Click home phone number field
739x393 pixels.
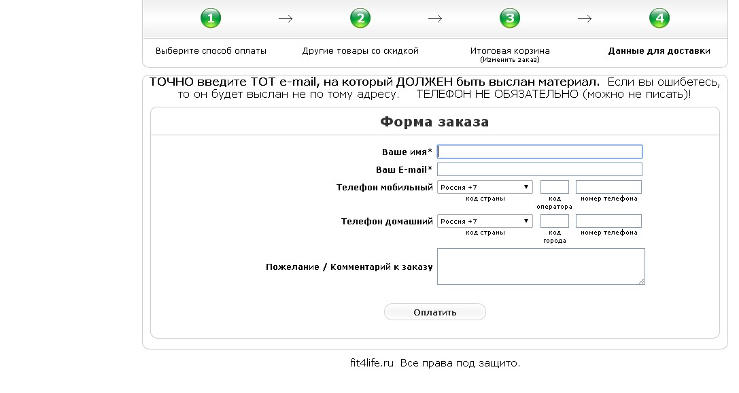click(608, 221)
